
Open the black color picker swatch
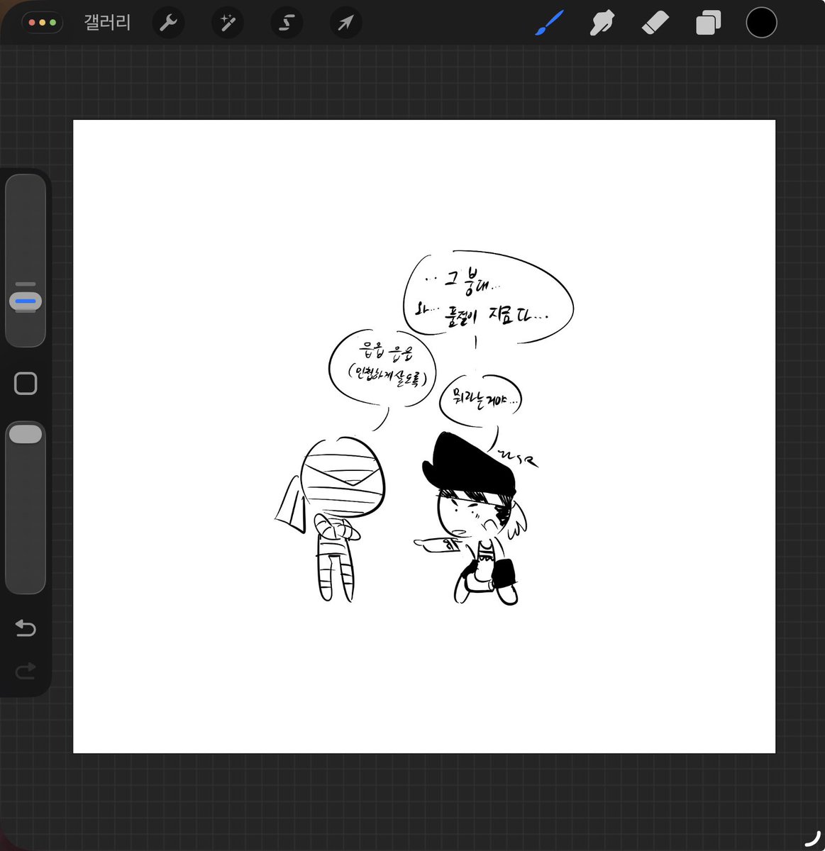(x=761, y=23)
